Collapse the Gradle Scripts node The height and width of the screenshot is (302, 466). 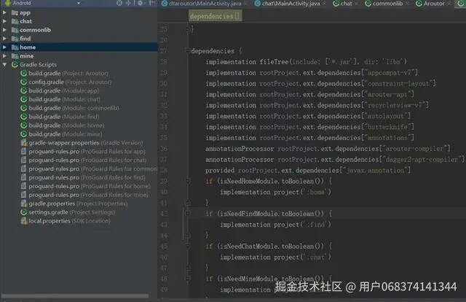[4, 65]
